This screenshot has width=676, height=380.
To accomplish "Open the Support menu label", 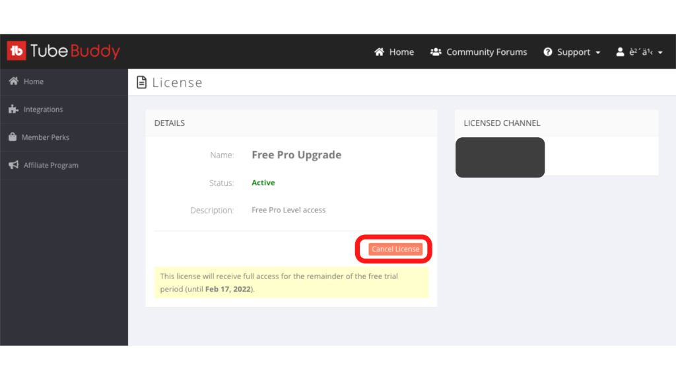I will 574,52.
